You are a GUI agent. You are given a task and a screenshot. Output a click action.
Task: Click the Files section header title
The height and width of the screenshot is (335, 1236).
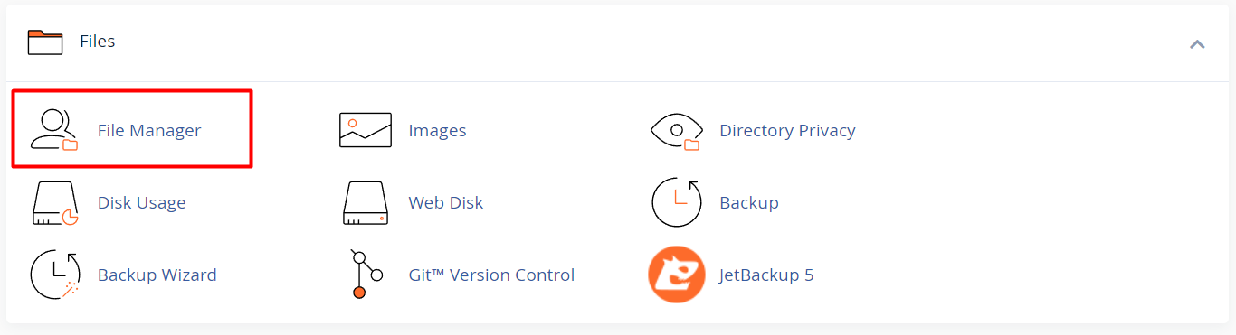pos(98,42)
